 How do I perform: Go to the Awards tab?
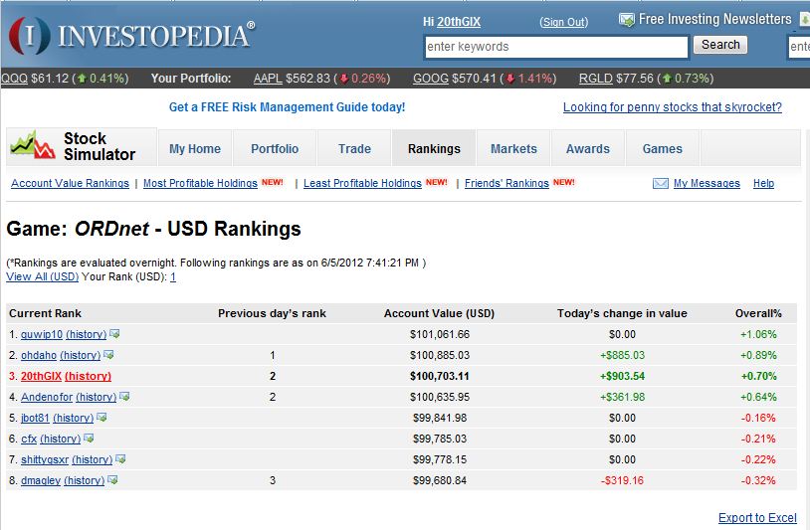[587, 149]
